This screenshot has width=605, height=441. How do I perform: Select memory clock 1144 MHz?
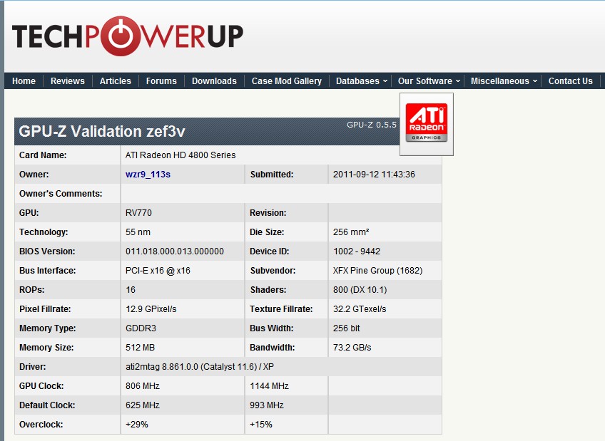269,386
